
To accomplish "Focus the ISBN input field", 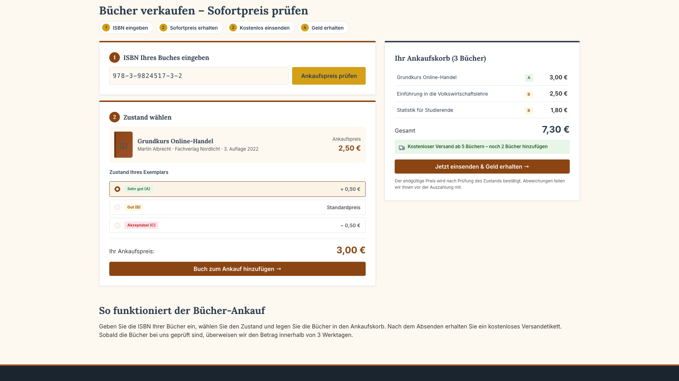I will point(199,76).
